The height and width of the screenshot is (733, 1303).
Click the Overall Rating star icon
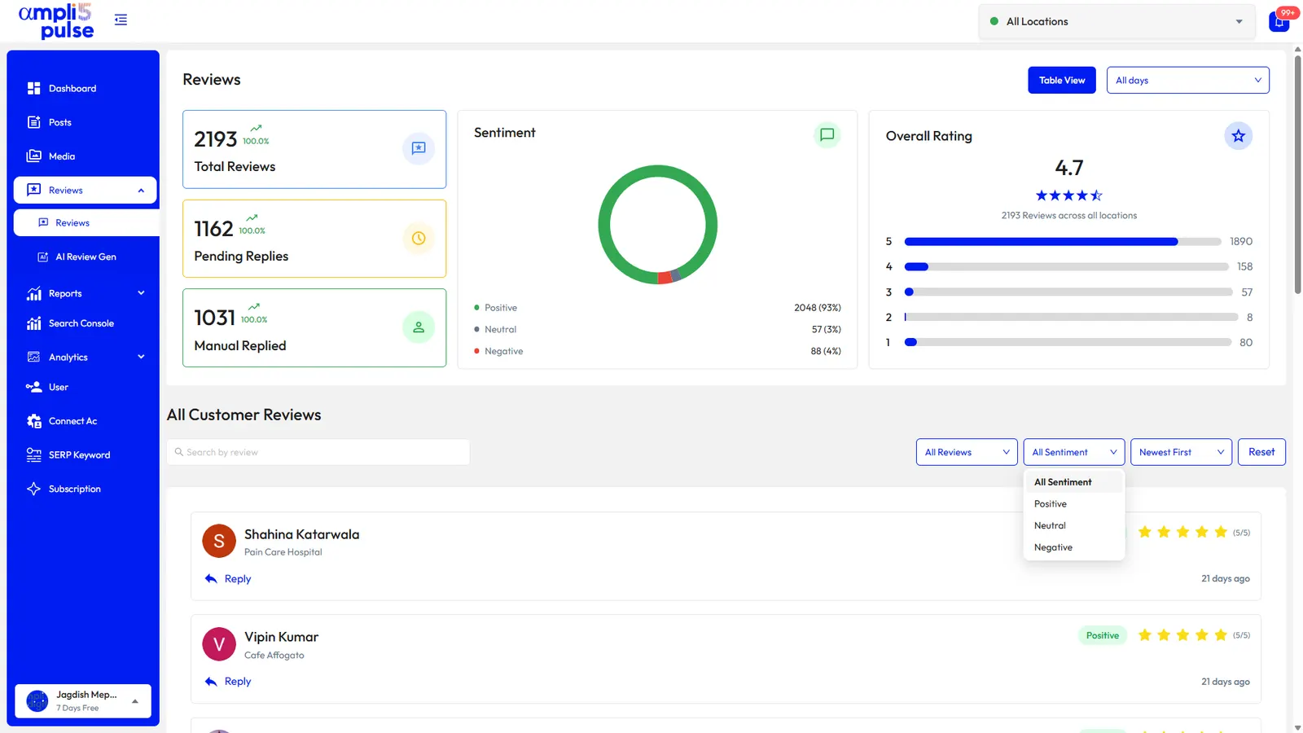(x=1238, y=136)
